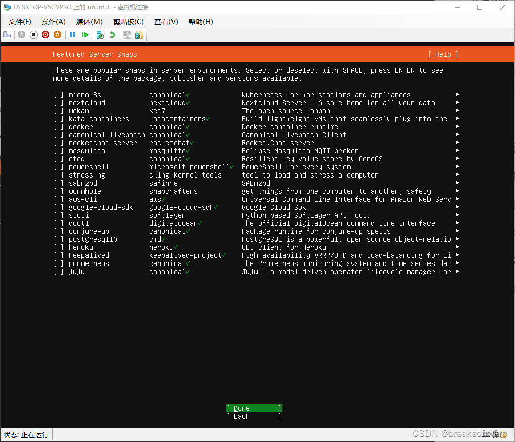
Task: Expand details arrow for microk8s row
Action: (x=457, y=94)
